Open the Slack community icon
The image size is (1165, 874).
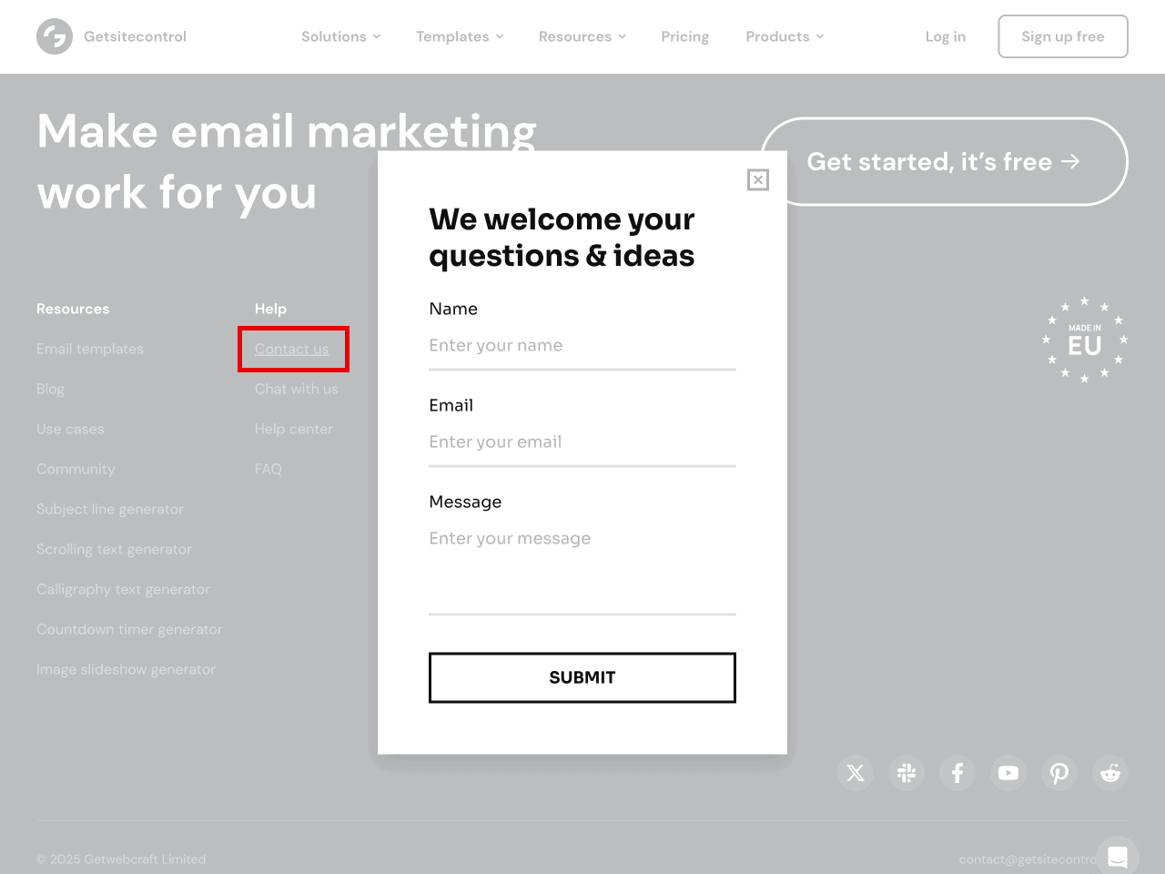click(x=907, y=773)
